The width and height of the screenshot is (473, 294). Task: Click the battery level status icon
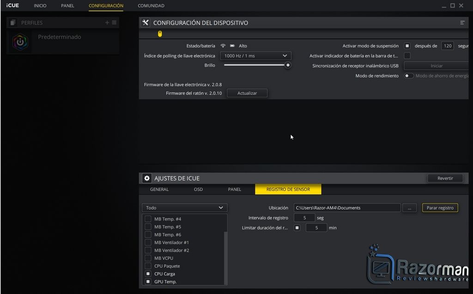(x=232, y=46)
